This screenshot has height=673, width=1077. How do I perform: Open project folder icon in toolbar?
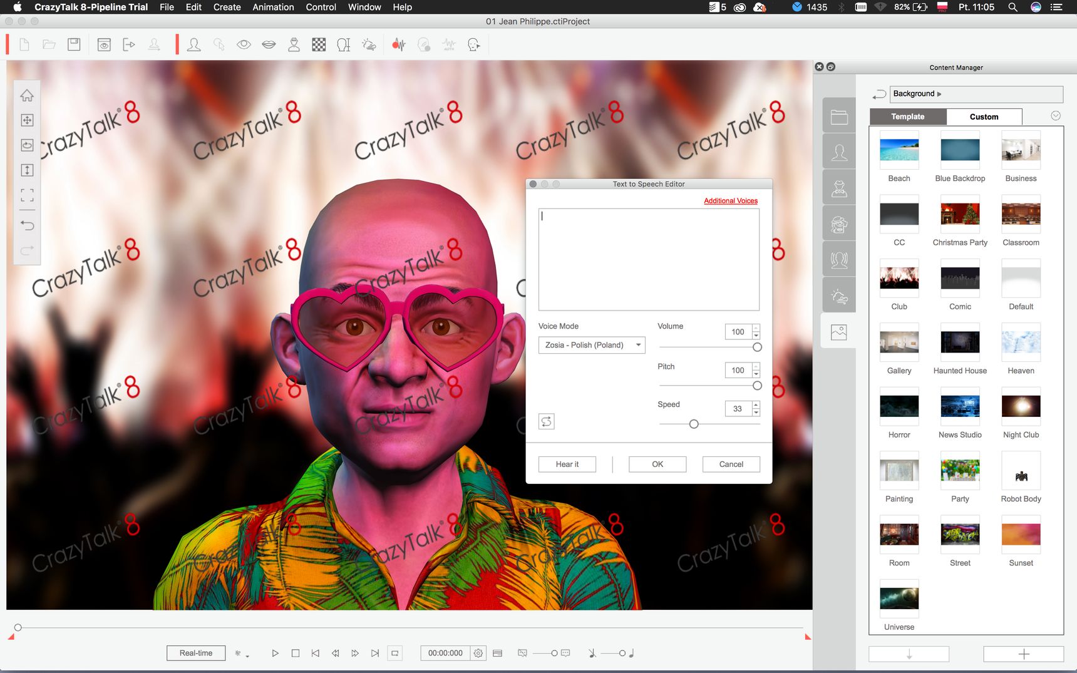point(49,44)
